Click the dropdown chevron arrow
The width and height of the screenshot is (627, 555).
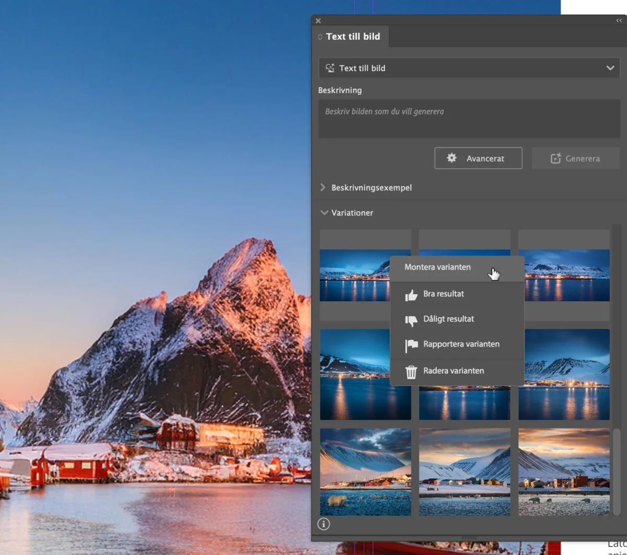(x=610, y=68)
